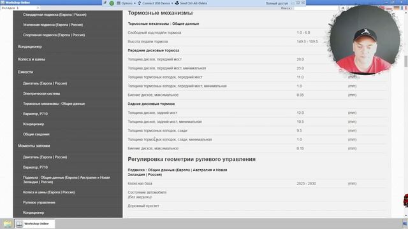Click the Дорожный просвет row
The width and height of the screenshot is (408, 229).
257,206
